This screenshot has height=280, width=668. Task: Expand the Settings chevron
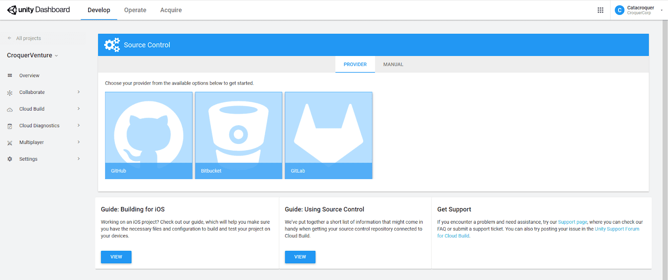pyautogui.click(x=78, y=159)
